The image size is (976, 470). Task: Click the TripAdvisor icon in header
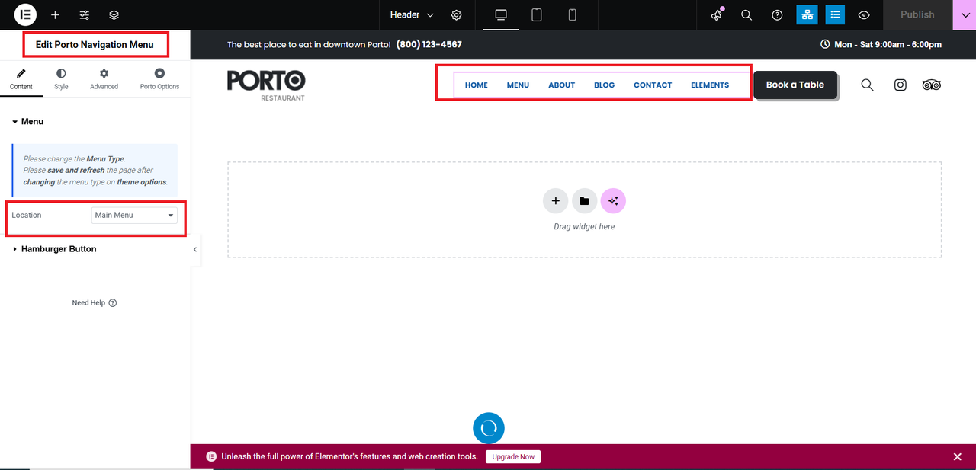point(931,85)
